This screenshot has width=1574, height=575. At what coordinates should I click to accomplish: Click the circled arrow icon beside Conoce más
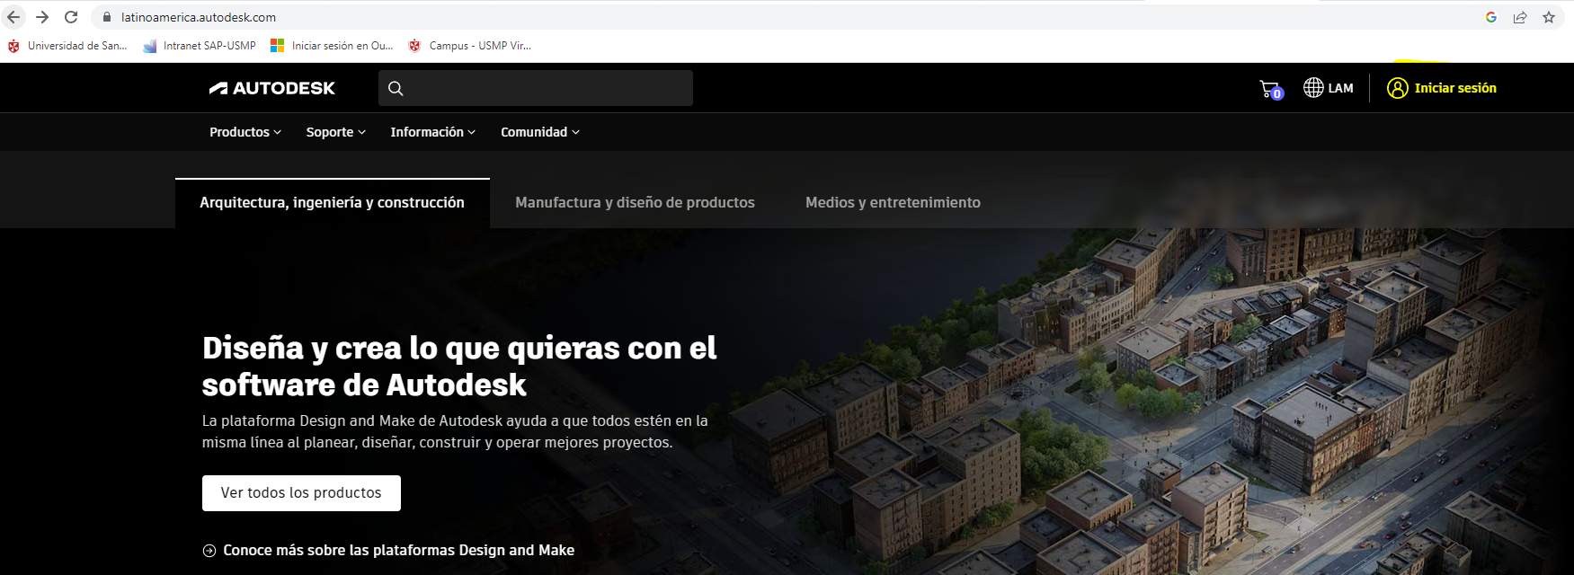pos(209,551)
